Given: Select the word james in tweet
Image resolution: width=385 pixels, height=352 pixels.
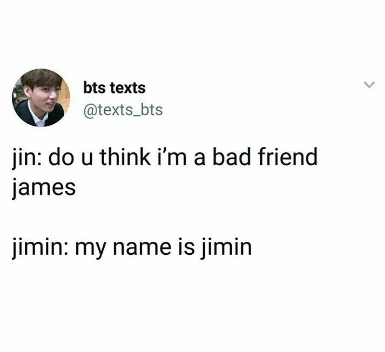Looking at the screenshot, I should (x=43, y=188).
